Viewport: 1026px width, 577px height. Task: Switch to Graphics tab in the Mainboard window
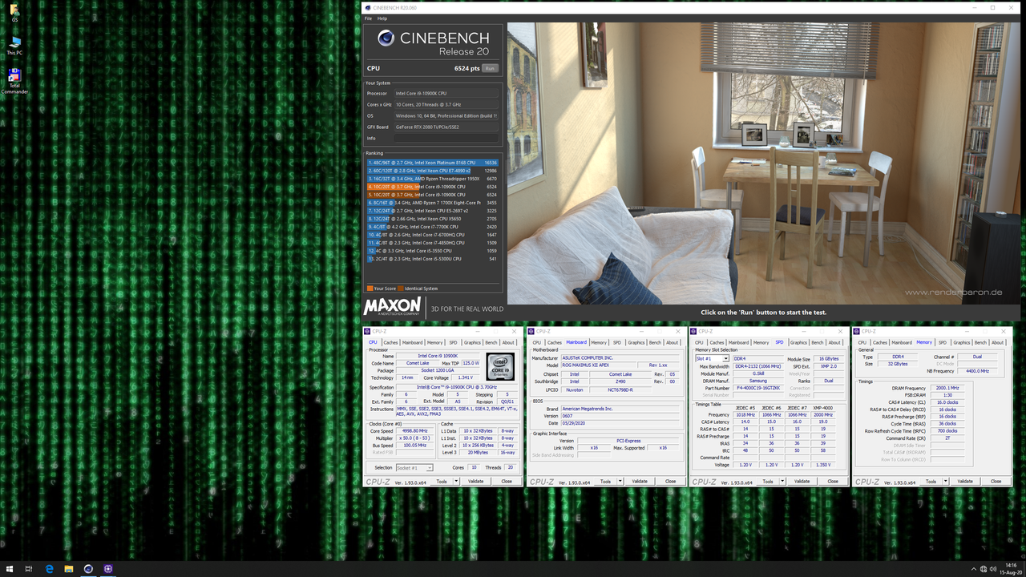pos(636,342)
